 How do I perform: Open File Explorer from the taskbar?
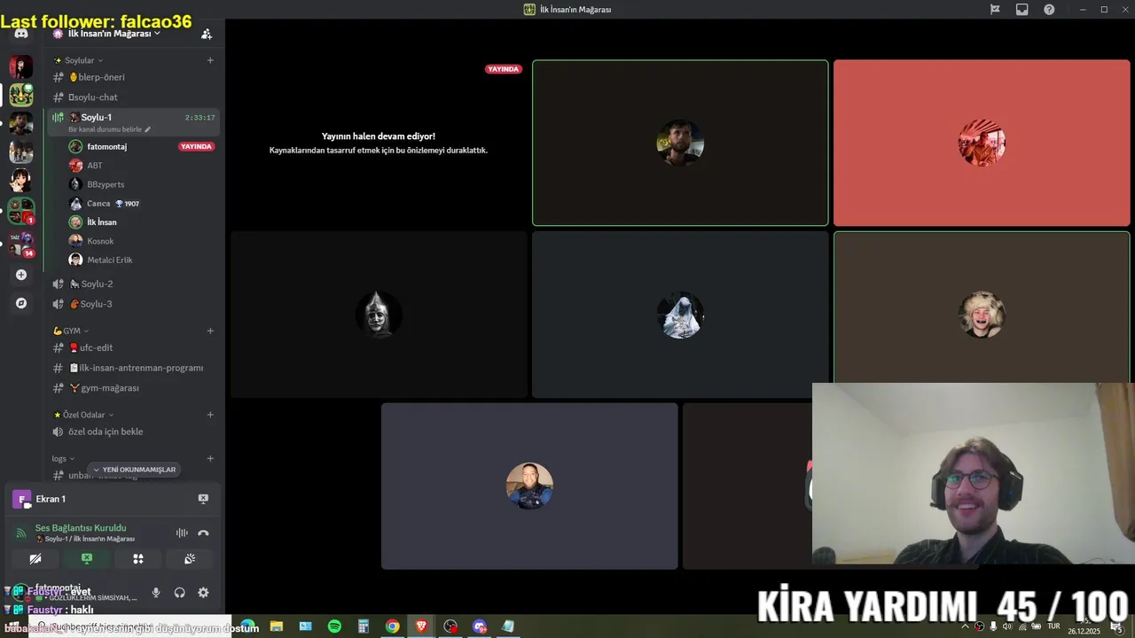(276, 626)
